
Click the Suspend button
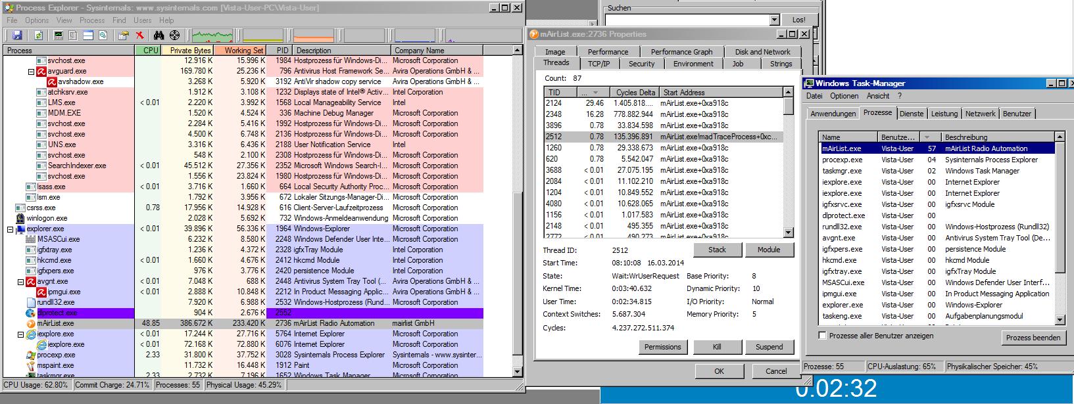(x=769, y=347)
